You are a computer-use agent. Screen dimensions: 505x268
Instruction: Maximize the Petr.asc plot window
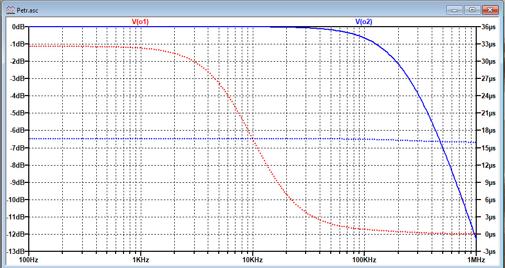click(x=472, y=10)
